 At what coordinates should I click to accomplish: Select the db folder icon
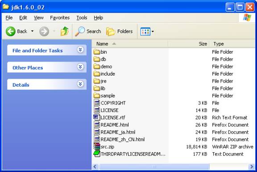(x=97, y=59)
